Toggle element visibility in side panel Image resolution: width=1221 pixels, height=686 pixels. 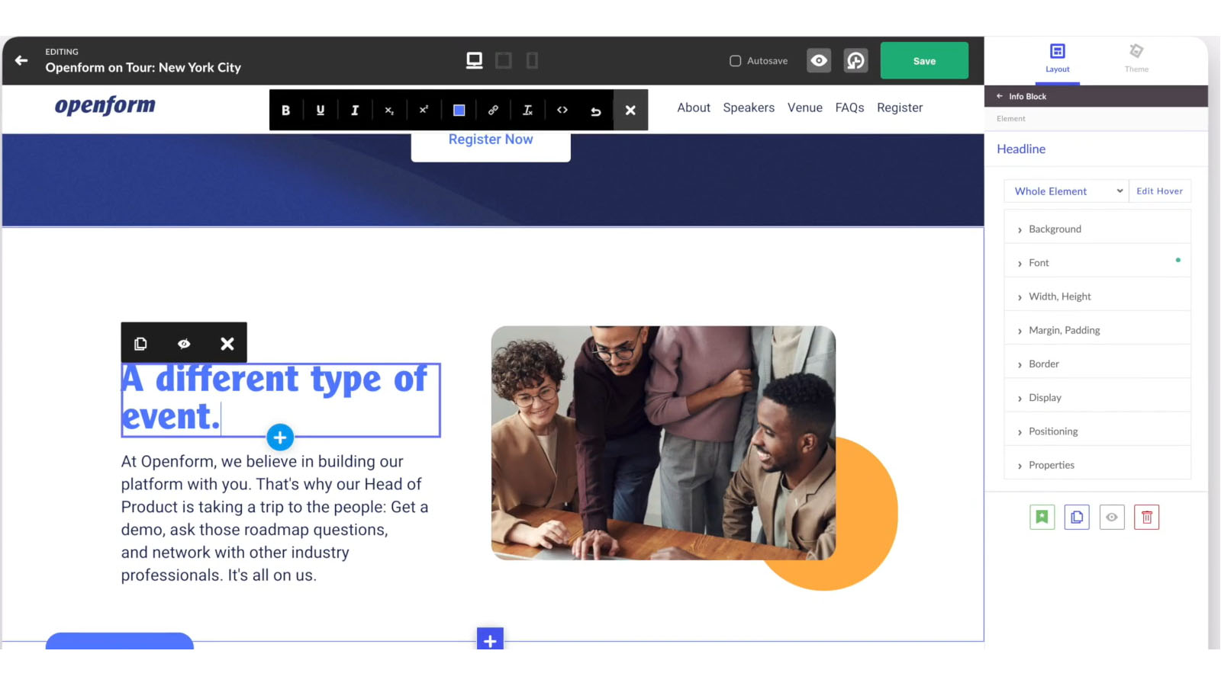pyautogui.click(x=1112, y=517)
